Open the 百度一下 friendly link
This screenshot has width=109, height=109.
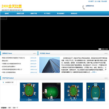(x=15, y=108)
